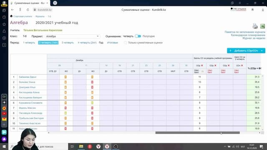Delete the СОч column with red X

tap(242, 65)
